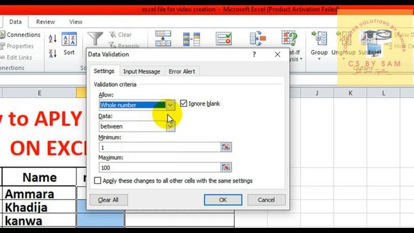This screenshot has width=414, height=233.
Task: Click Group outline icon
Action: [x=319, y=39]
